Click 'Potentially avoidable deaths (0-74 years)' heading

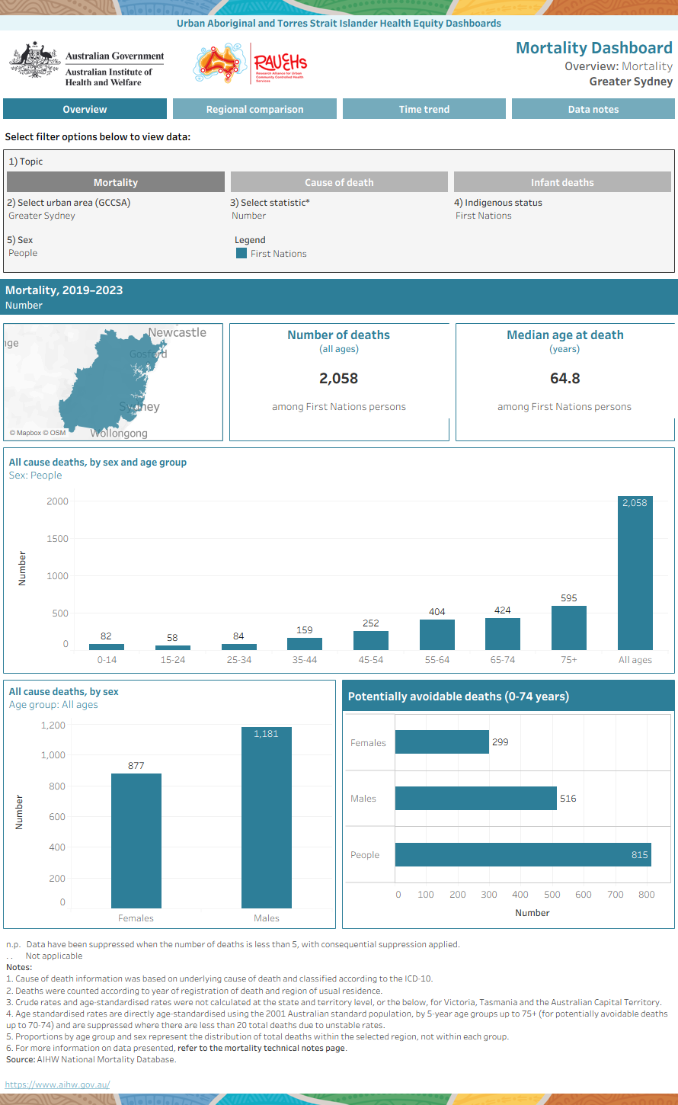click(x=459, y=697)
